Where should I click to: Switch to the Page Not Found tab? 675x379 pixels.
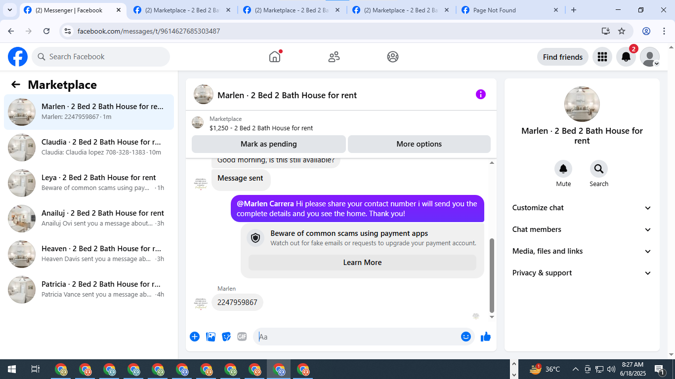(509, 10)
